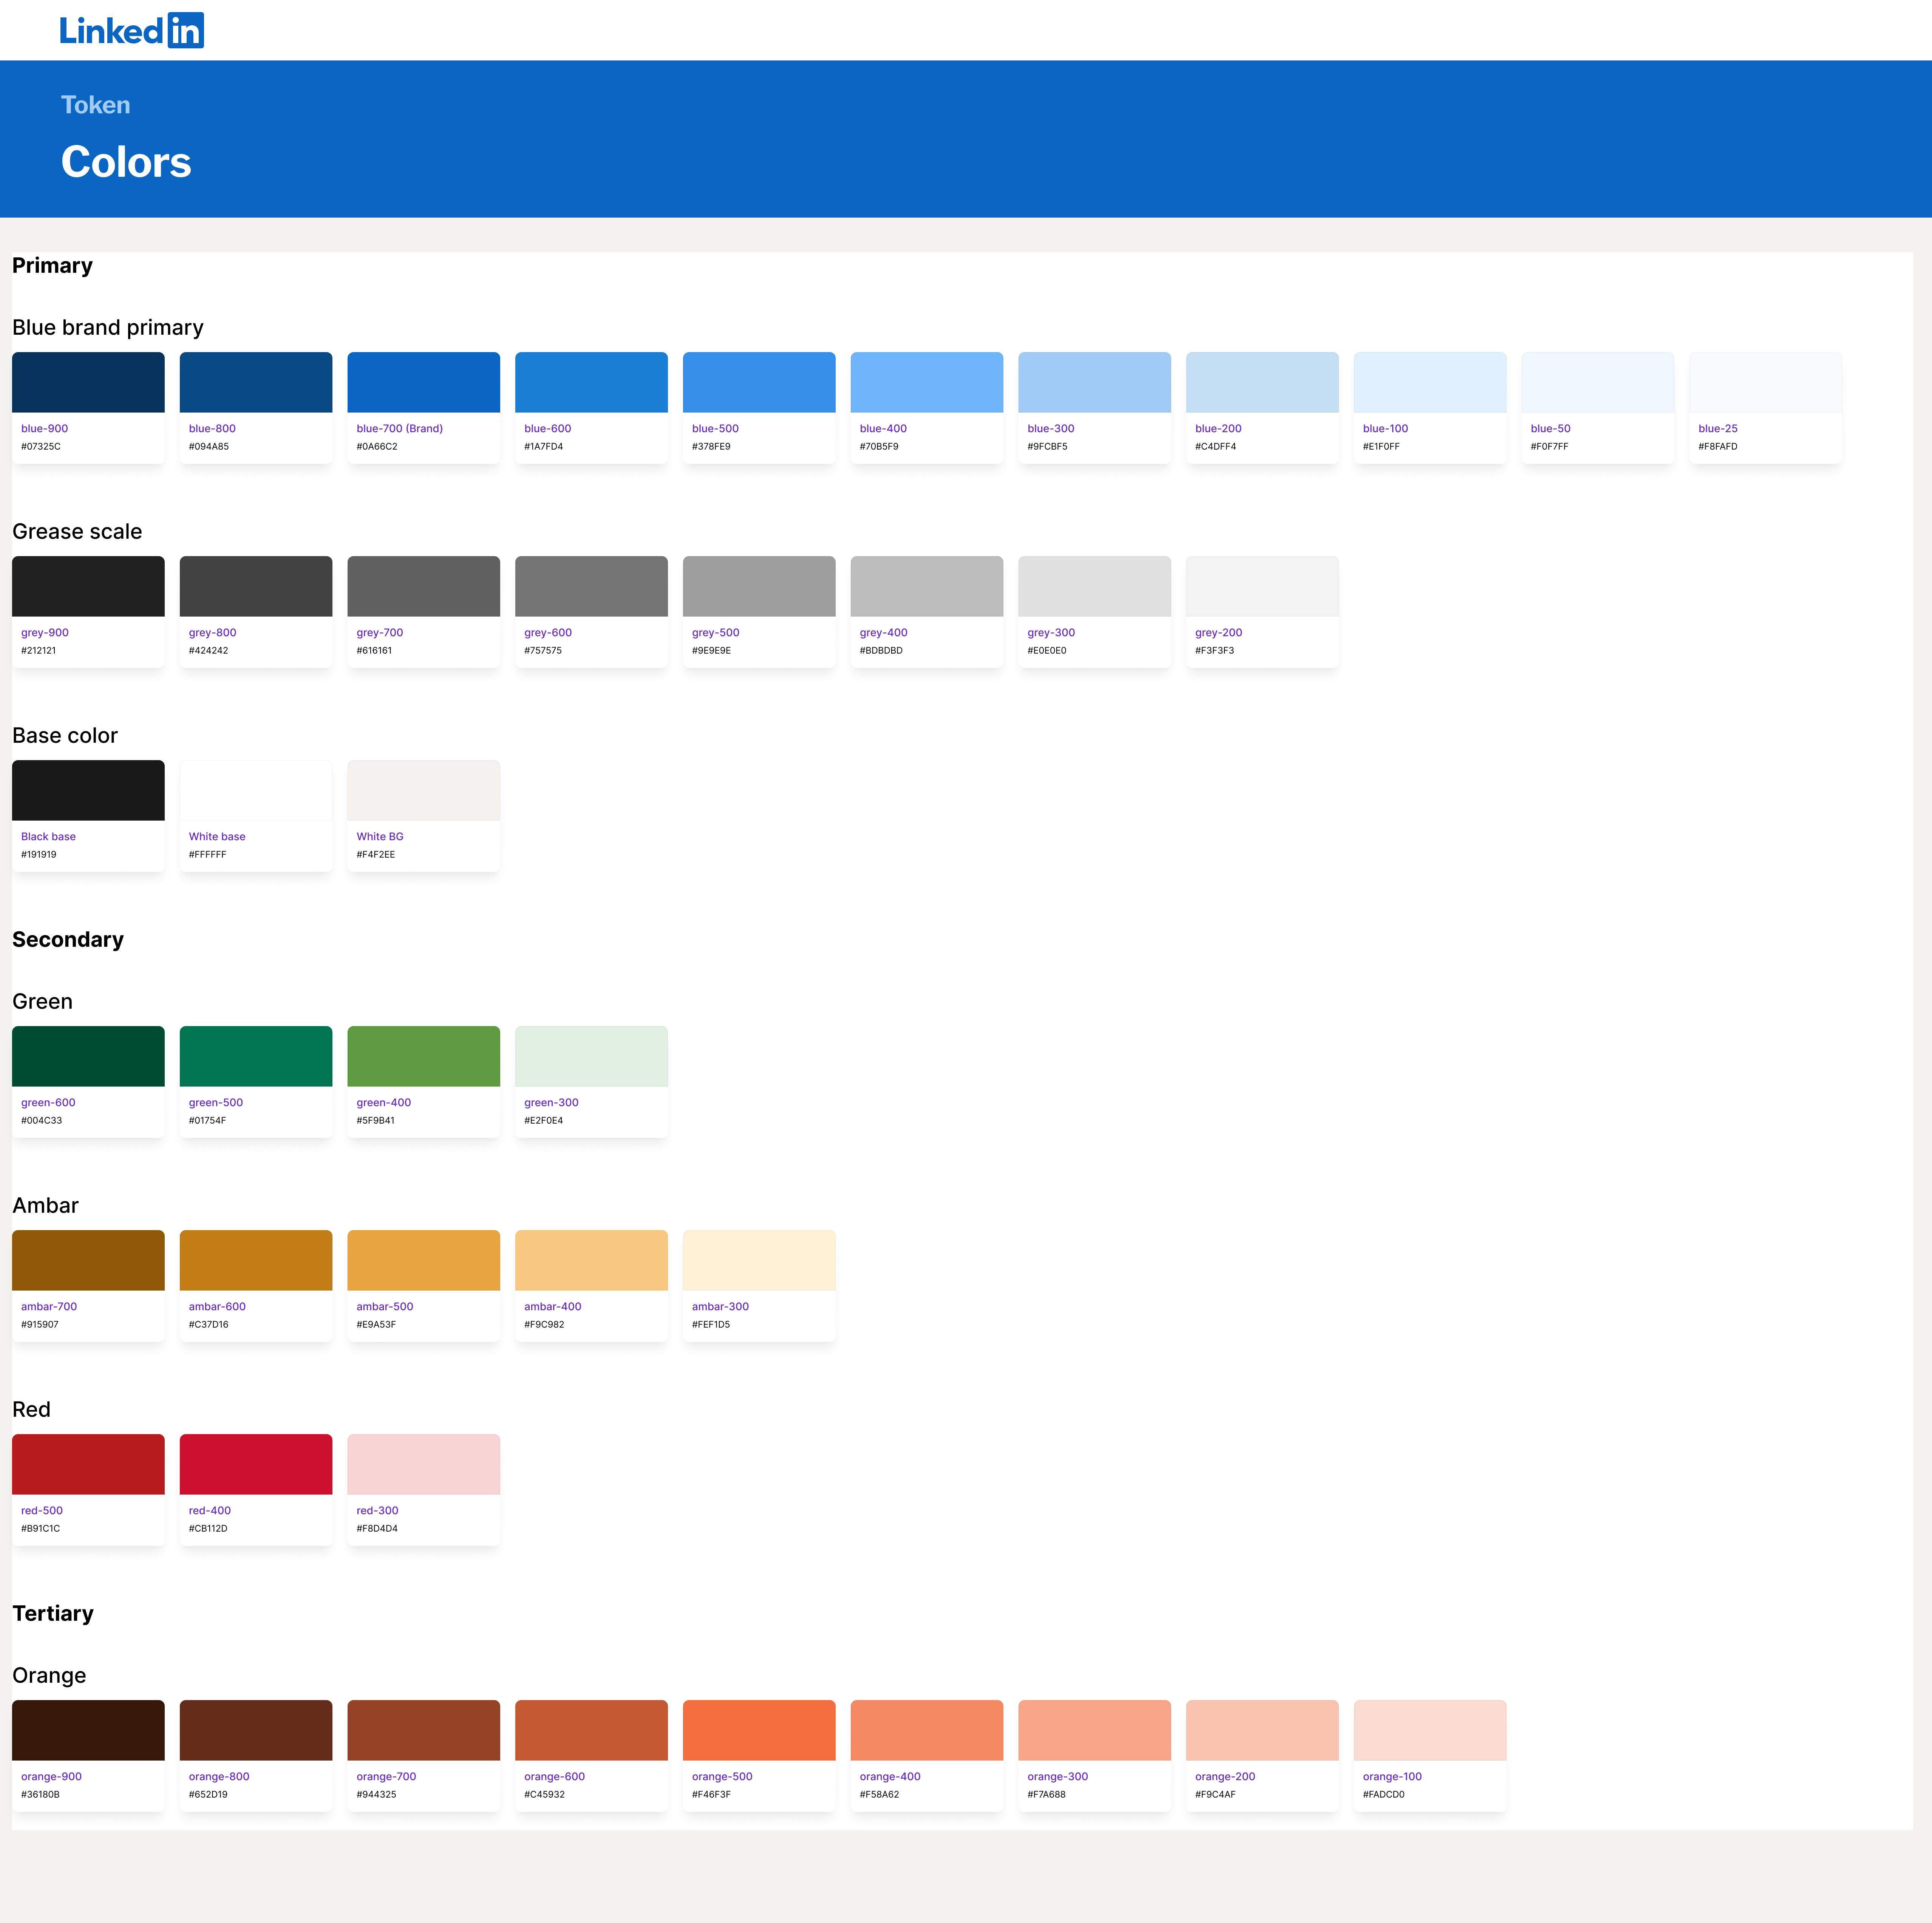Viewport: 1932px width, 1923px height.
Task: Click the Grease scale subheading
Action: tap(77, 532)
